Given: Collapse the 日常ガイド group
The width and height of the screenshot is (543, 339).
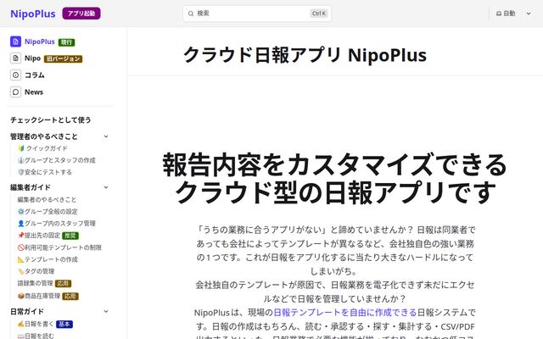Looking at the screenshot, I should pos(106,311).
